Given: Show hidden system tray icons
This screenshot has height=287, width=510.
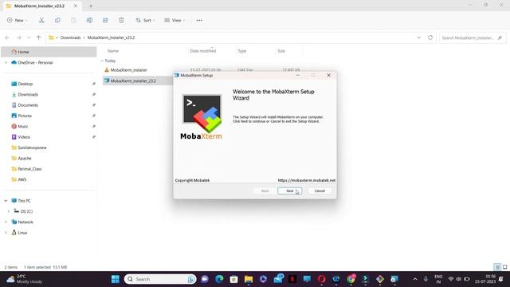Looking at the screenshot, I should click(x=415, y=279).
